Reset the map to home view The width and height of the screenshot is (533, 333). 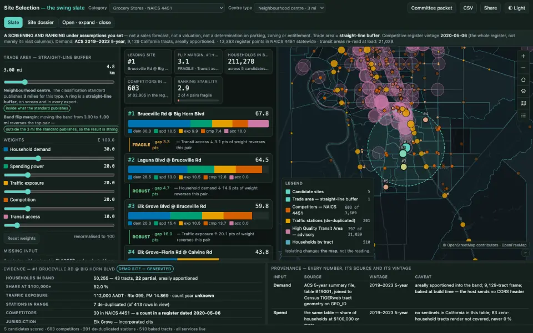pos(523,79)
